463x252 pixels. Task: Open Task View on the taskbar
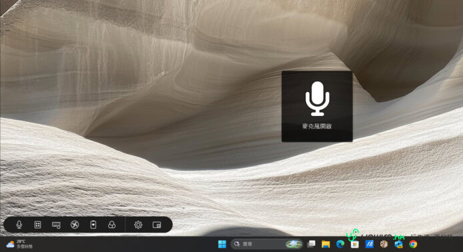pyautogui.click(x=312, y=244)
